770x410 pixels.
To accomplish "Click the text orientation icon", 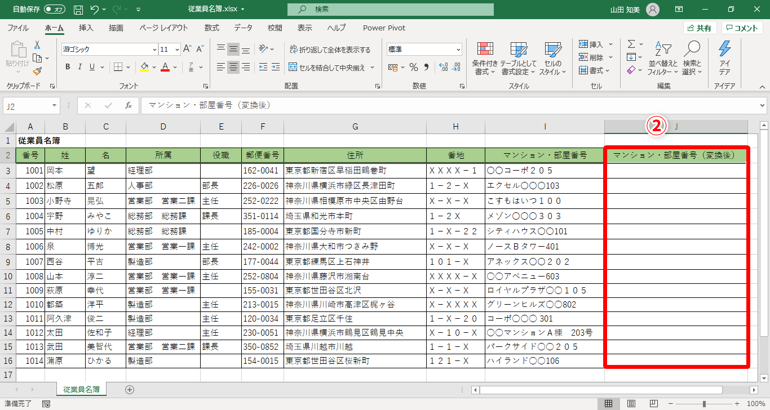I will click(263, 49).
